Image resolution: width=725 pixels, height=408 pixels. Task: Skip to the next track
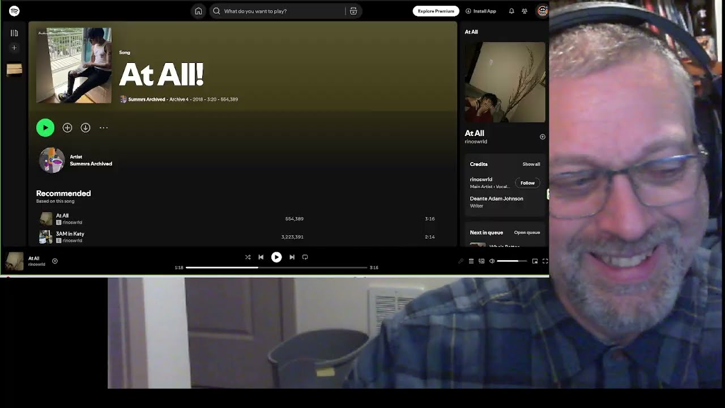292,257
